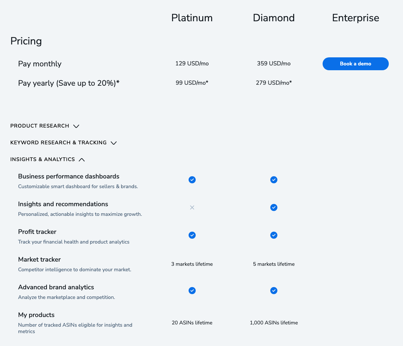Viewport: 403px width, 346px height.
Task: Click Diamond checkmark for Business performance dashboards
Action: 274,180
